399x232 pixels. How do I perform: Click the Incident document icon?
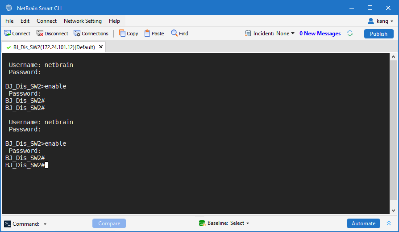click(x=248, y=34)
